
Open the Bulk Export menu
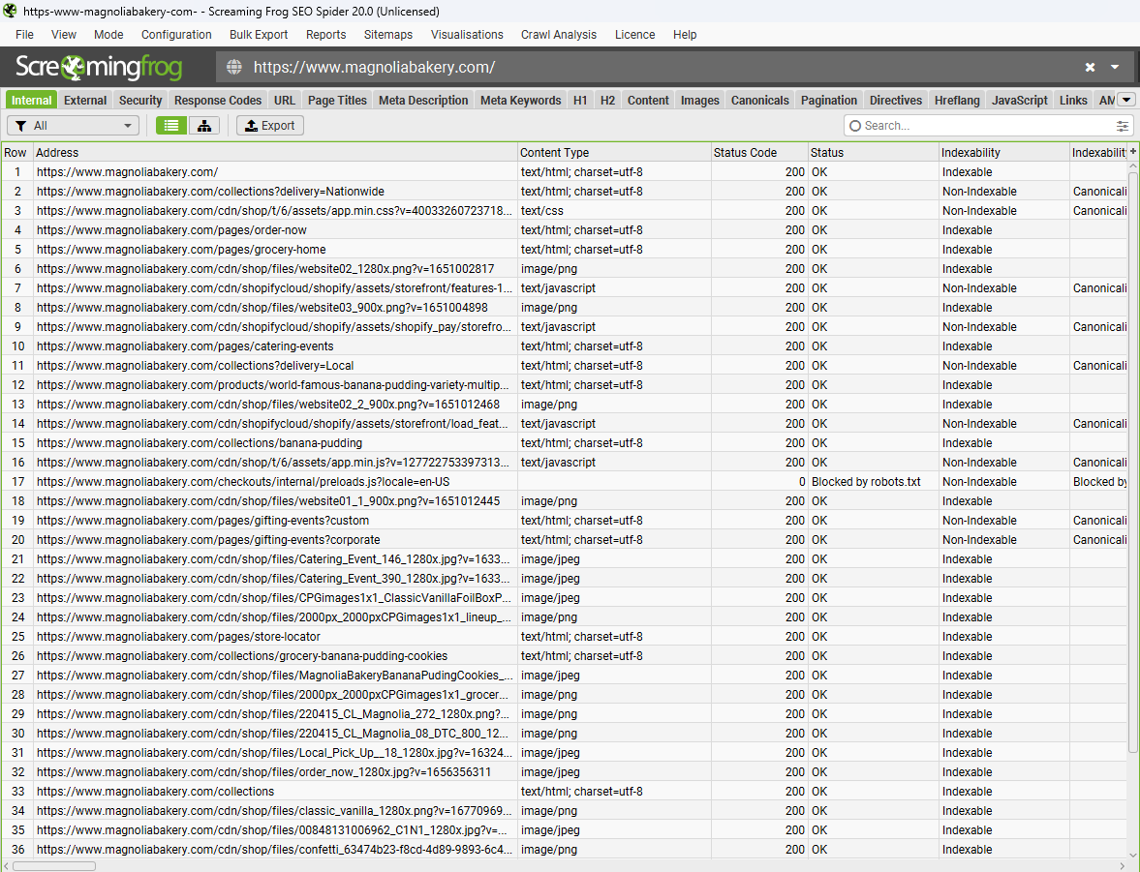click(259, 35)
